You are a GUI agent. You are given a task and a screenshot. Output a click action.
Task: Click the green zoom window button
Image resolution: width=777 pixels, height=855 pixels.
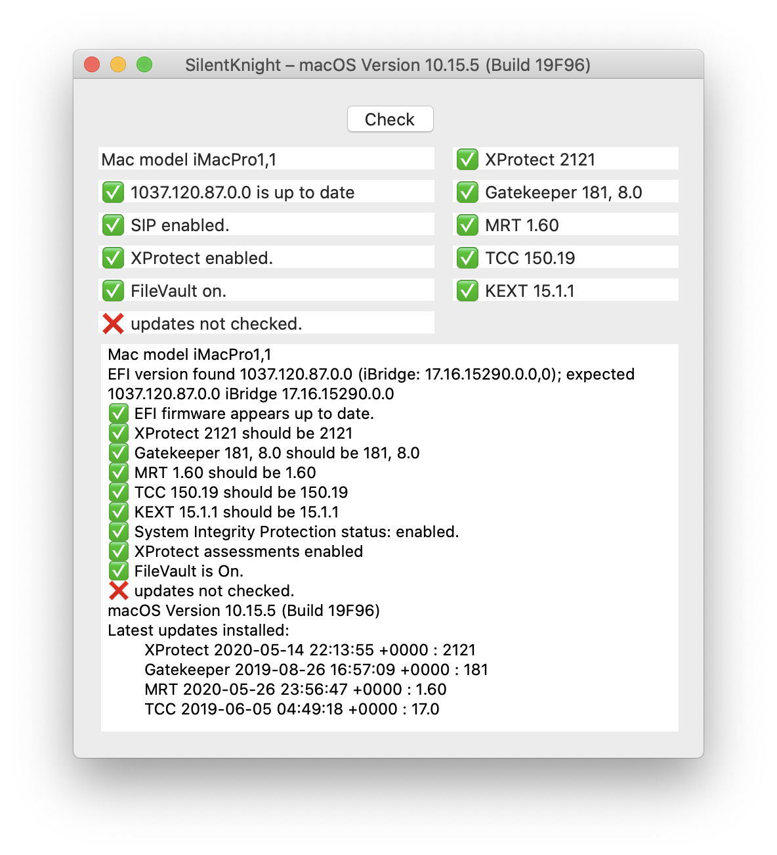144,64
